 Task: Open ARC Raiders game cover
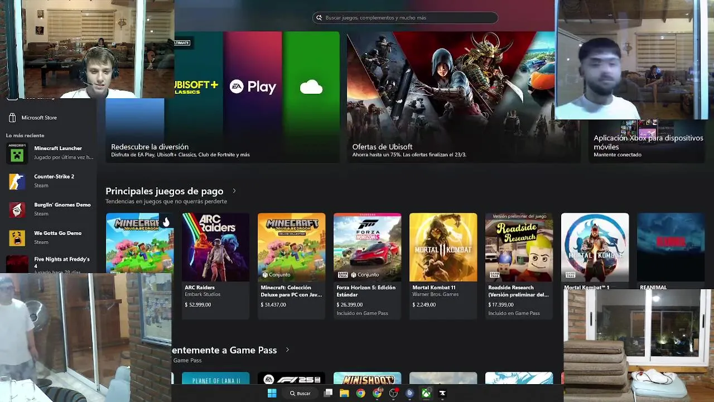tap(215, 247)
